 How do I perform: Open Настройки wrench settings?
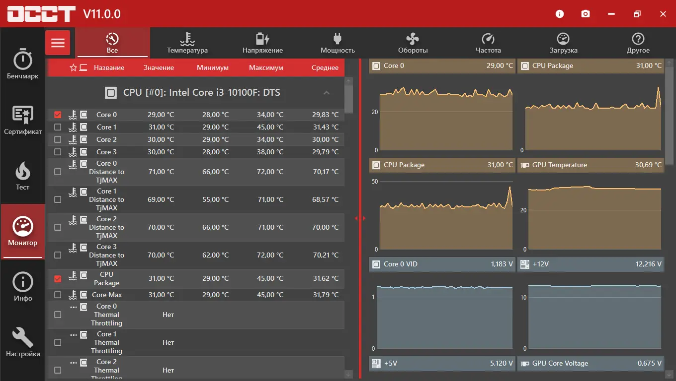(x=22, y=342)
